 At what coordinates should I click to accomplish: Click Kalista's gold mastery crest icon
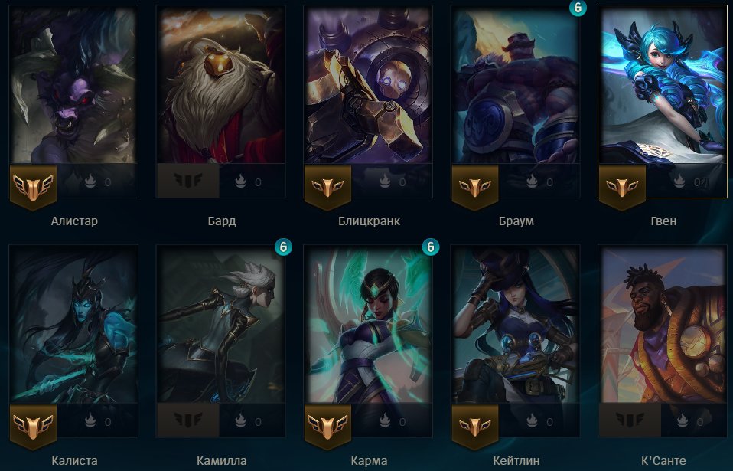33,426
